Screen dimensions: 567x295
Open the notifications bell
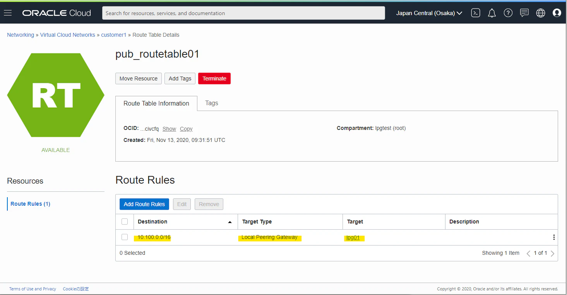coord(492,13)
